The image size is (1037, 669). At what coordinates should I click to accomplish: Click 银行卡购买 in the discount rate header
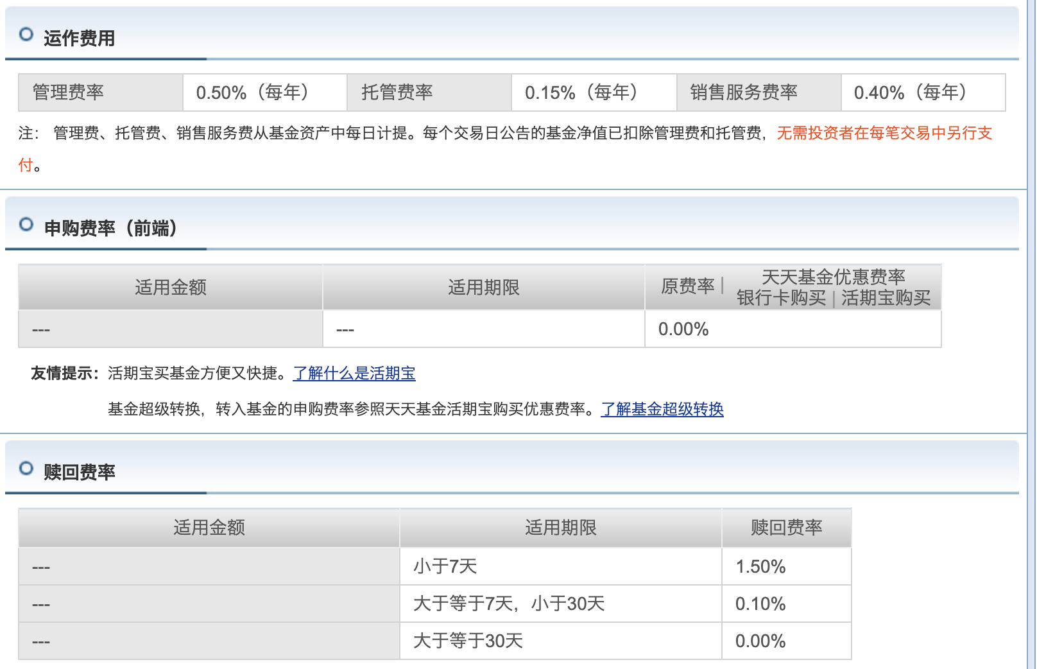(x=781, y=298)
